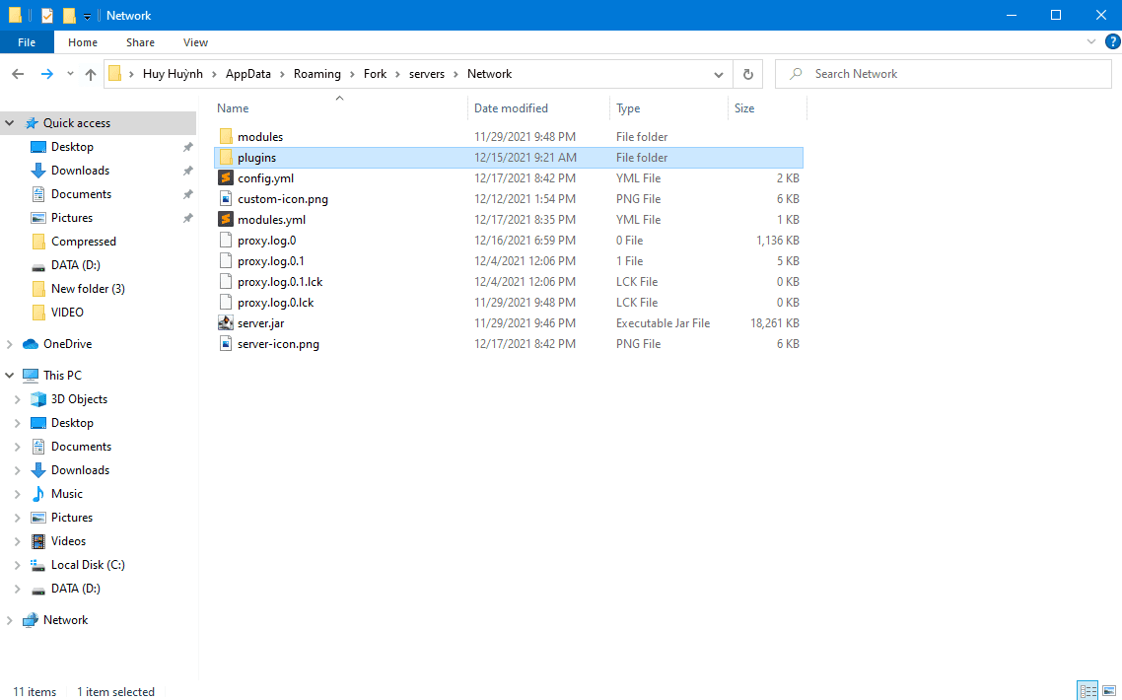Image resolution: width=1122 pixels, height=700 pixels.
Task: Open the address bar history dropdown
Action: pyautogui.click(x=719, y=74)
